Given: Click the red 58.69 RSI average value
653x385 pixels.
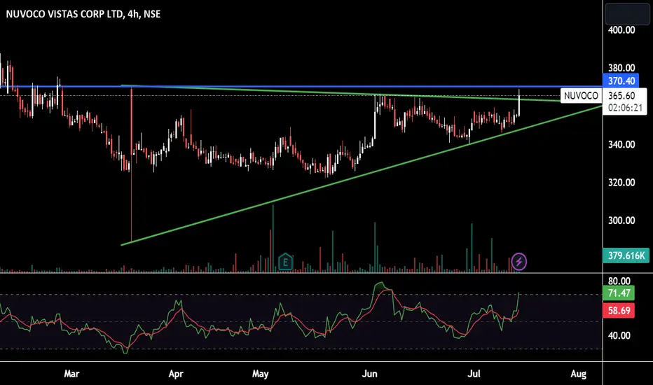Looking at the screenshot, I should click(x=619, y=311).
